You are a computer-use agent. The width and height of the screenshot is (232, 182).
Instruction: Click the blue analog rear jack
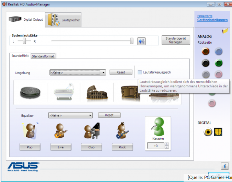pyautogui.click(x=219, y=52)
